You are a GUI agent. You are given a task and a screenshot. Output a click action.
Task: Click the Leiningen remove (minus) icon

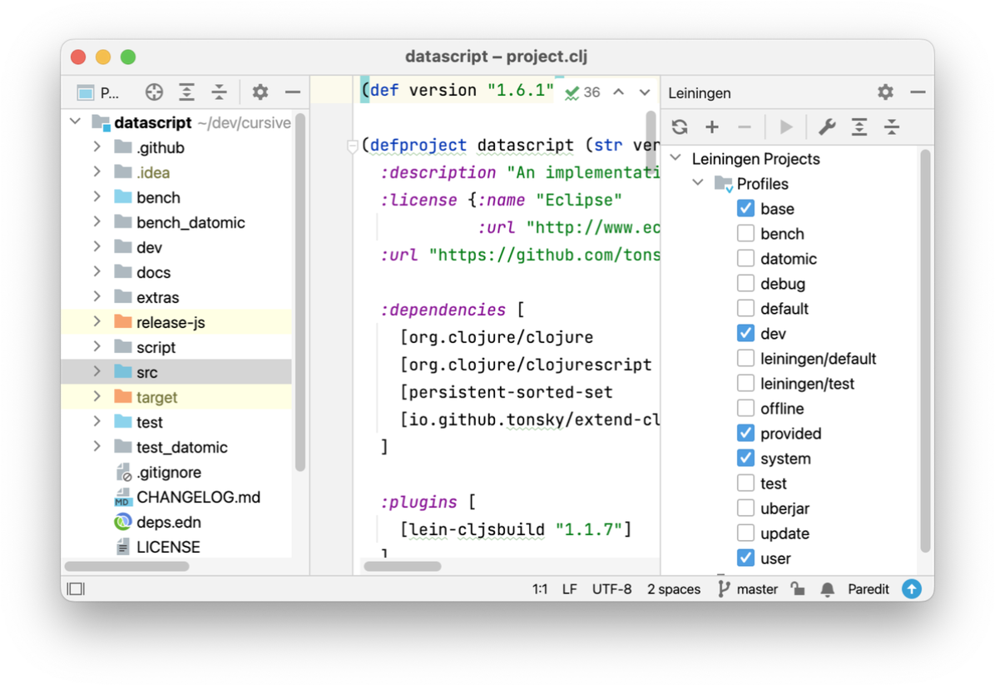(745, 127)
